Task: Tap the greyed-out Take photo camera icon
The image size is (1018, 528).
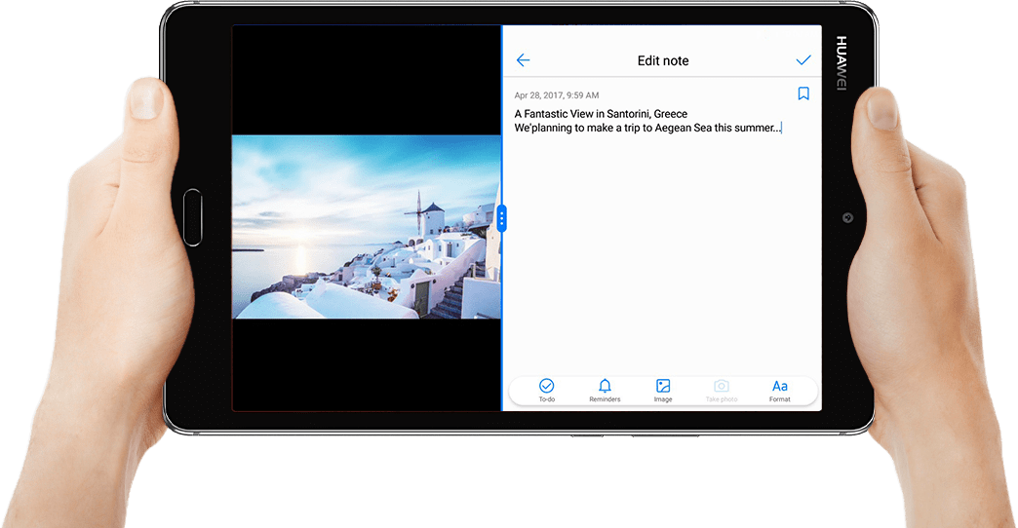Action: pyautogui.click(x=722, y=390)
